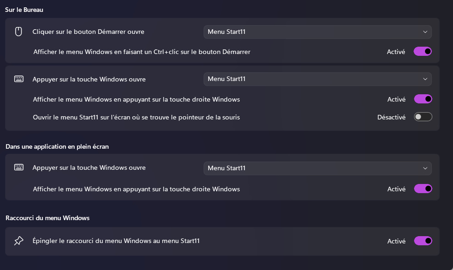Open the plein écran touche Windows dropdown

coord(317,168)
